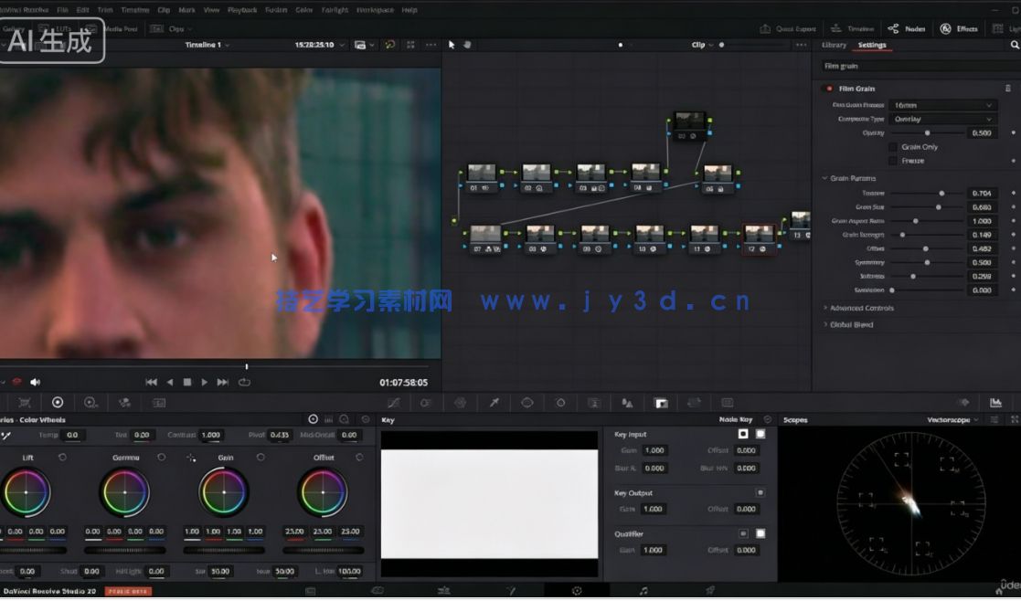Click the Opacity slider handle

click(927, 133)
